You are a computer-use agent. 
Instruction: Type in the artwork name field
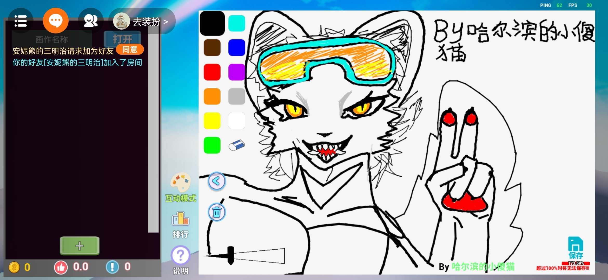tap(52, 39)
